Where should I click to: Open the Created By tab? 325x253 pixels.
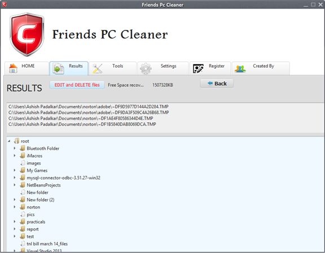click(261, 68)
